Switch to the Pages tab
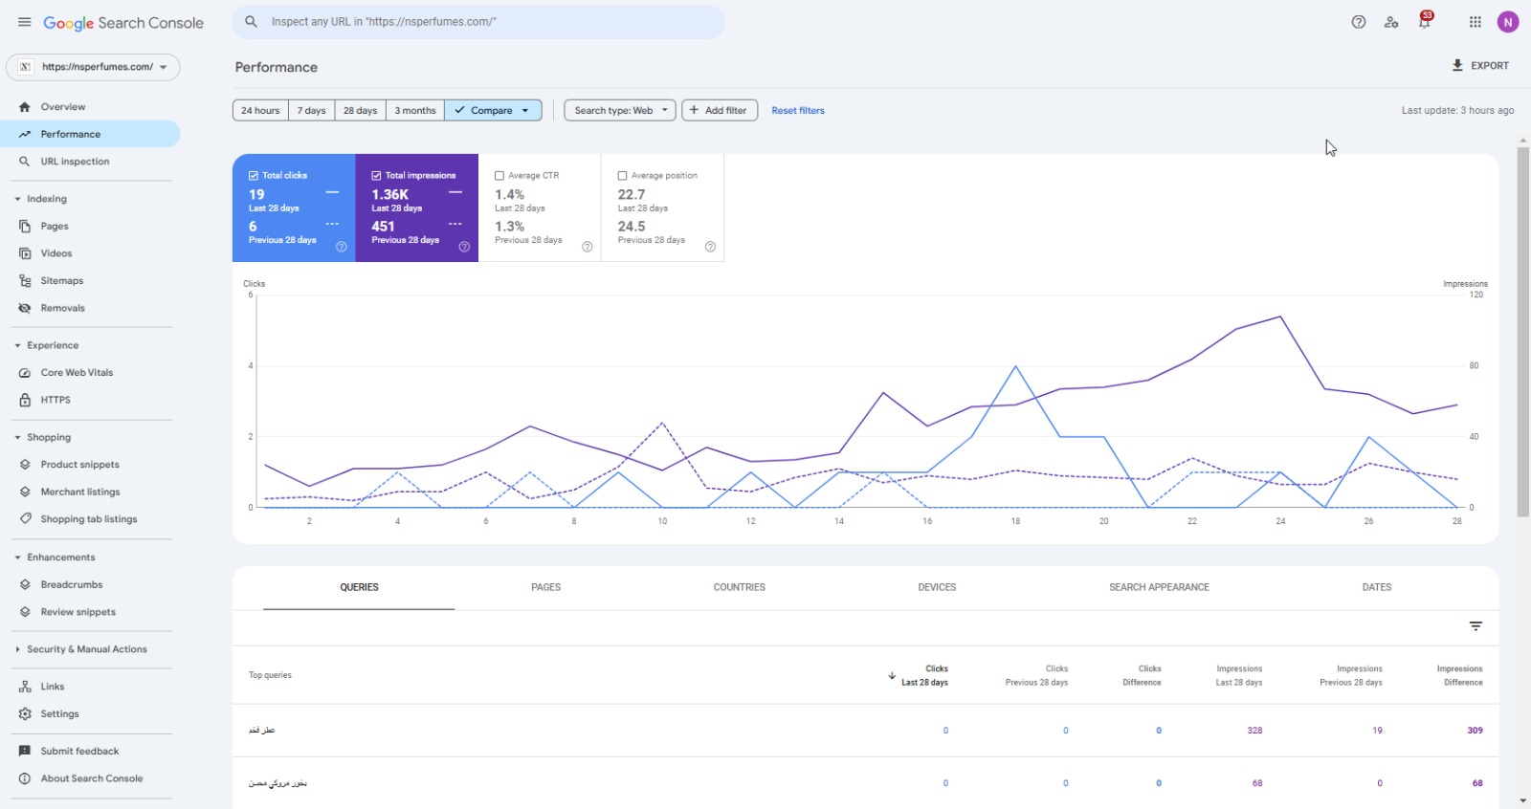This screenshot has height=809, width=1531. coord(546,587)
